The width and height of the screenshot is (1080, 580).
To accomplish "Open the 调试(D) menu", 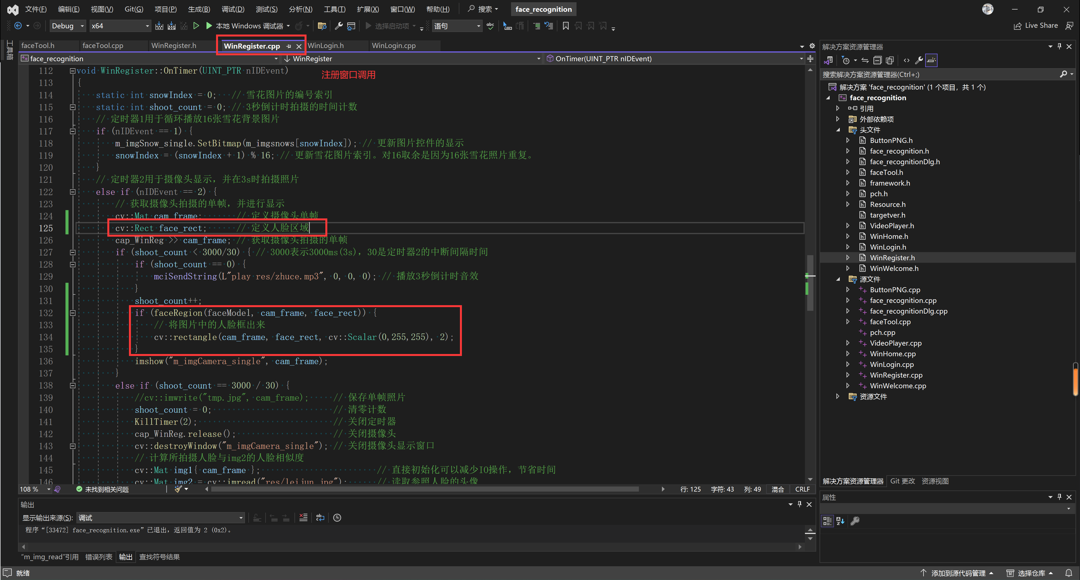I will point(233,9).
